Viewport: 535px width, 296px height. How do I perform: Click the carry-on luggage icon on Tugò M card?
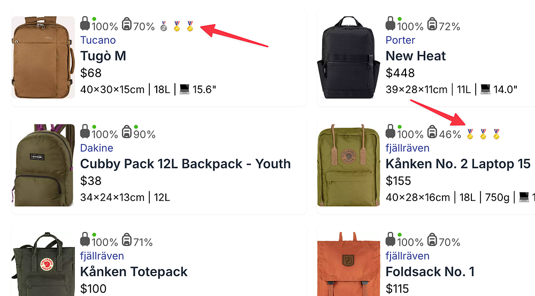pos(85,24)
